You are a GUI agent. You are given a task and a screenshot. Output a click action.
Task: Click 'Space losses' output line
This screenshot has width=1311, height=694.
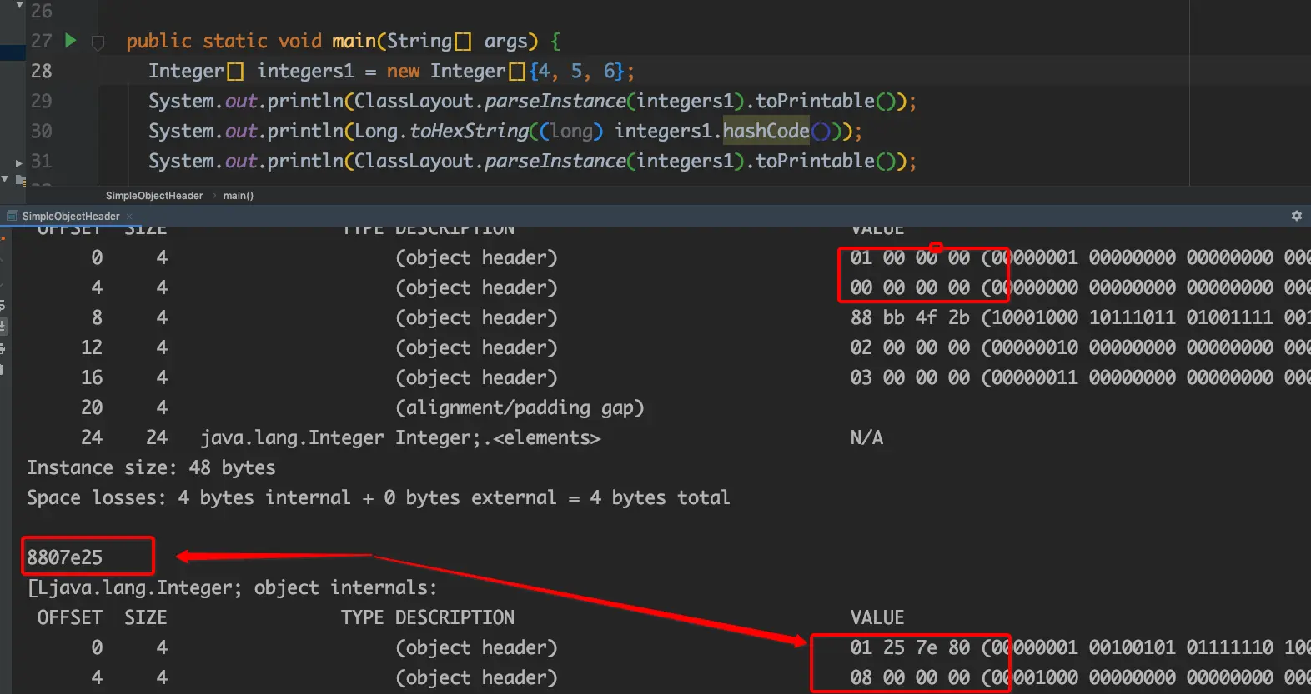(x=379, y=497)
